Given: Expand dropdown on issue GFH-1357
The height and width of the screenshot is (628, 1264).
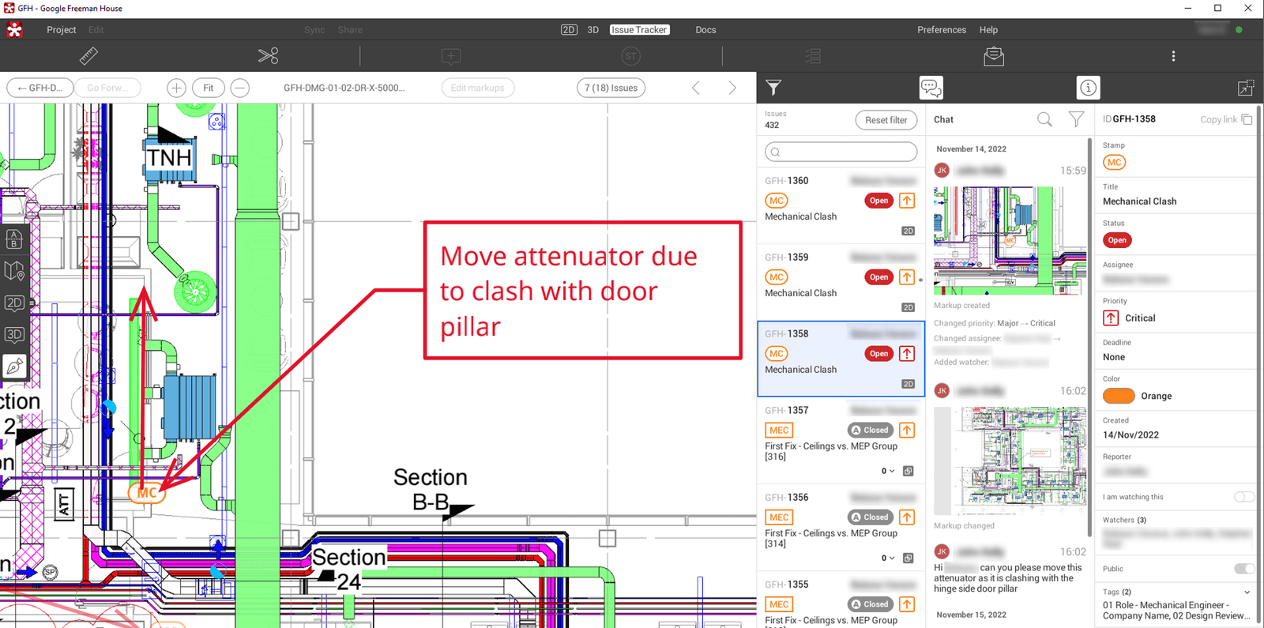Looking at the screenshot, I should tap(892, 472).
